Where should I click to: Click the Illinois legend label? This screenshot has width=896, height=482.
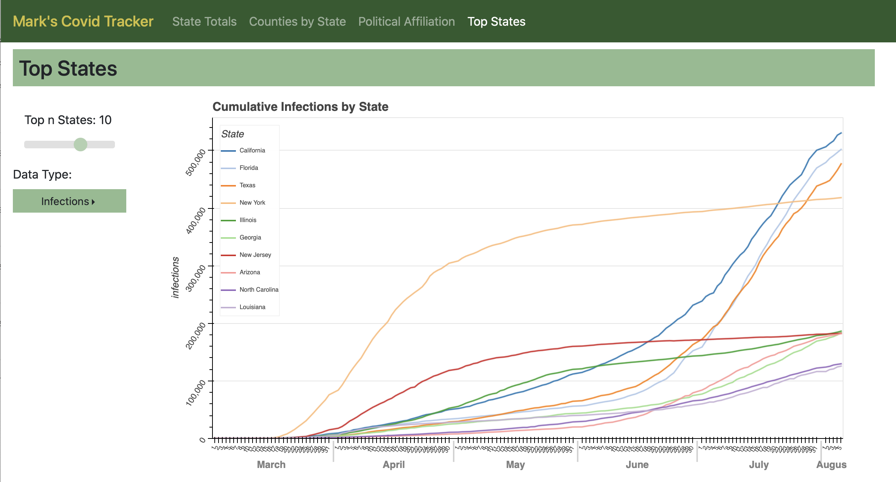[x=248, y=220]
